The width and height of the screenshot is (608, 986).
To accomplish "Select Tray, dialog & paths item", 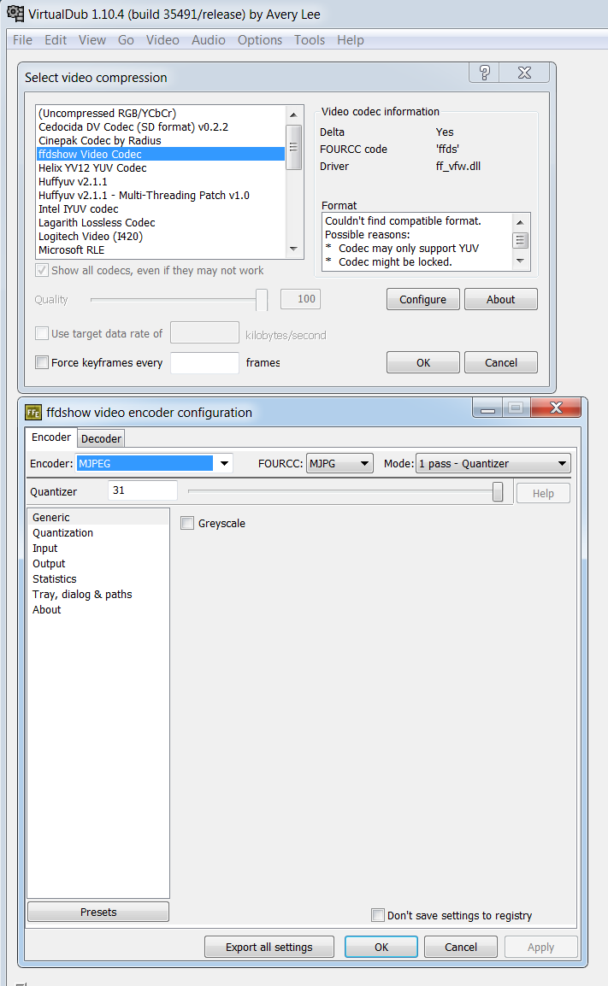I will pyautogui.click(x=98, y=594).
